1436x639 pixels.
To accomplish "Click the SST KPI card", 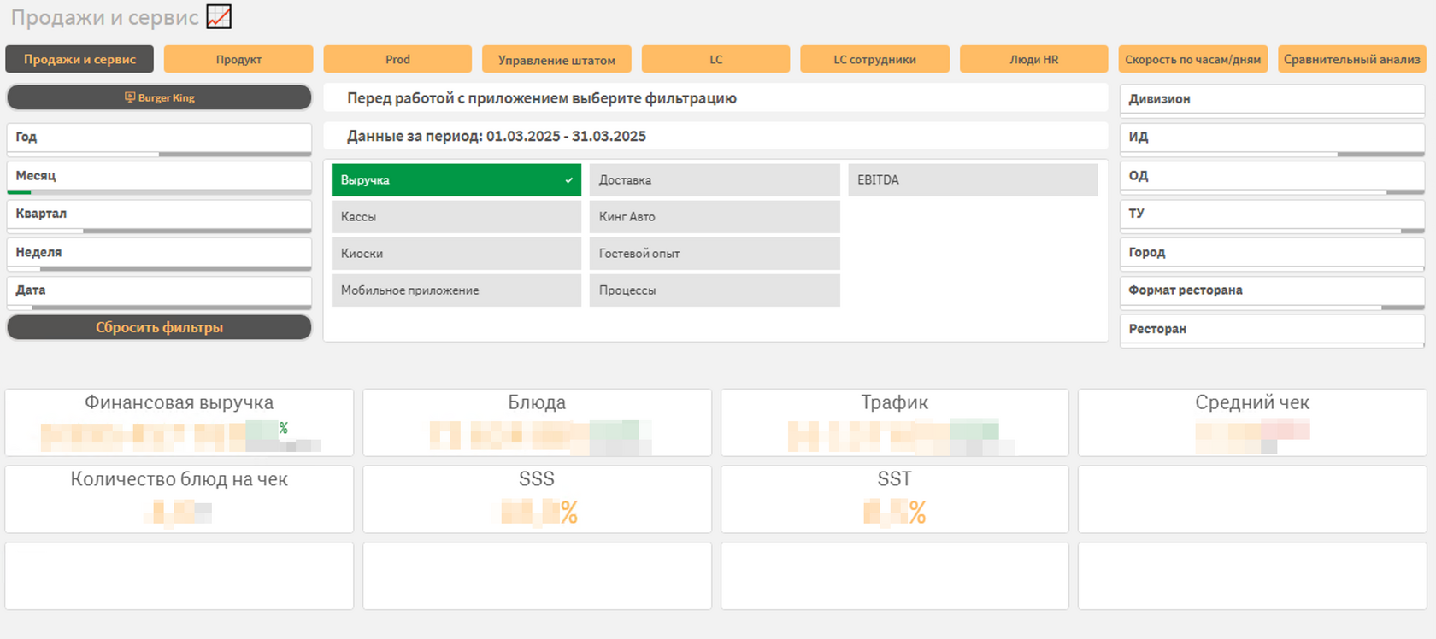I will click(895, 500).
